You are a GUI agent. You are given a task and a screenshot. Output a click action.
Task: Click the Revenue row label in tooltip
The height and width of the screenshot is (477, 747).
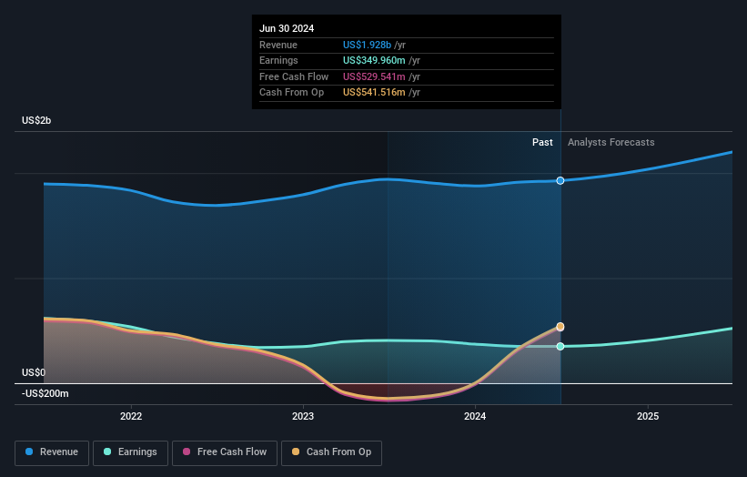(278, 45)
